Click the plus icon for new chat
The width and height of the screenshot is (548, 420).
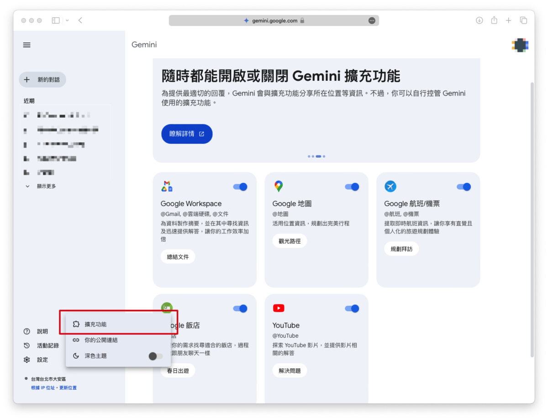coord(27,80)
